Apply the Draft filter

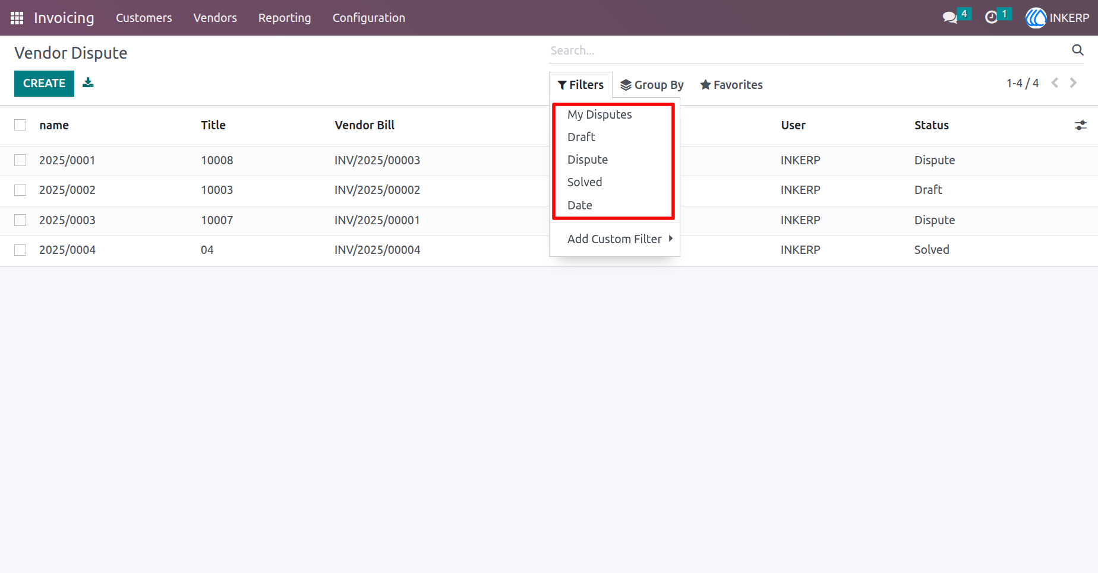[x=581, y=137]
